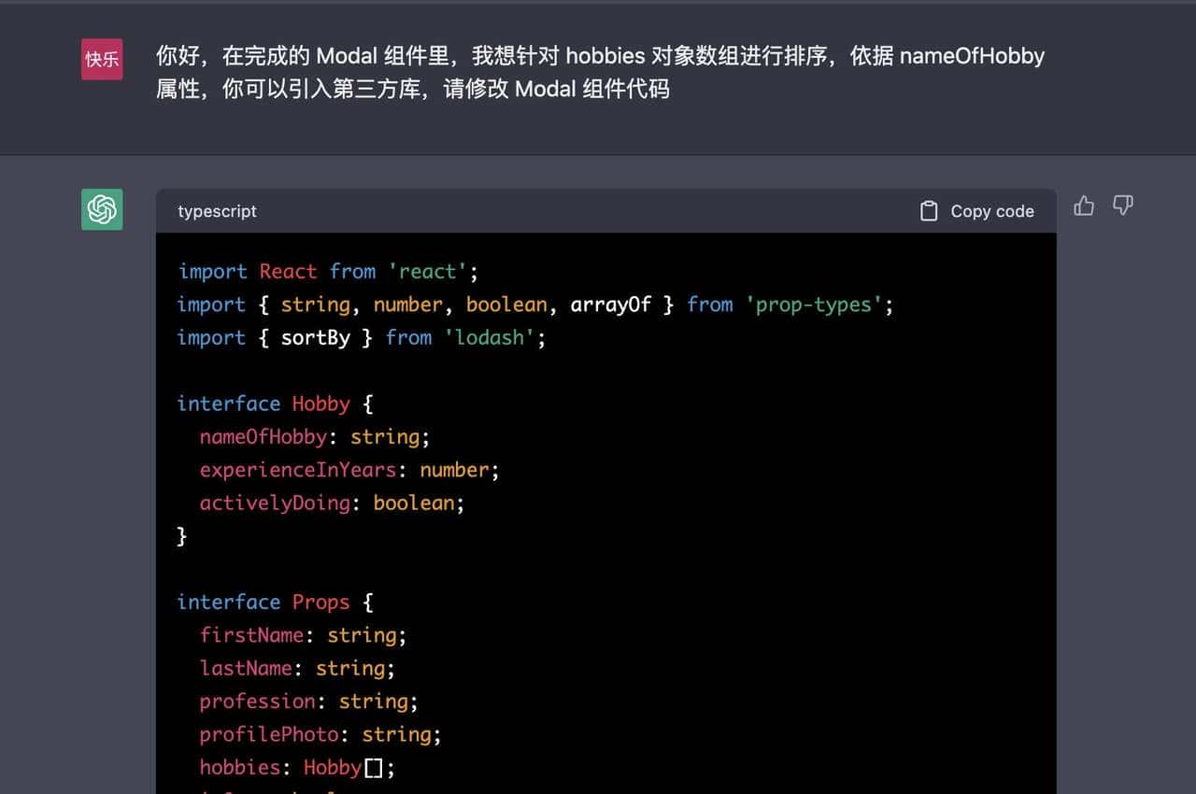Click the clipboard icon beside Copy code
This screenshot has width=1196, height=794.
[929, 211]
